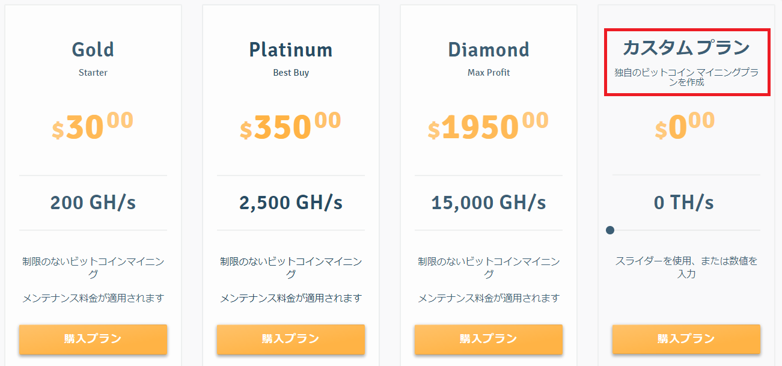The height and width of the screenshot is (366, 782).
Task: Click the Best Buy subtitle
Action: click(291, 73)
